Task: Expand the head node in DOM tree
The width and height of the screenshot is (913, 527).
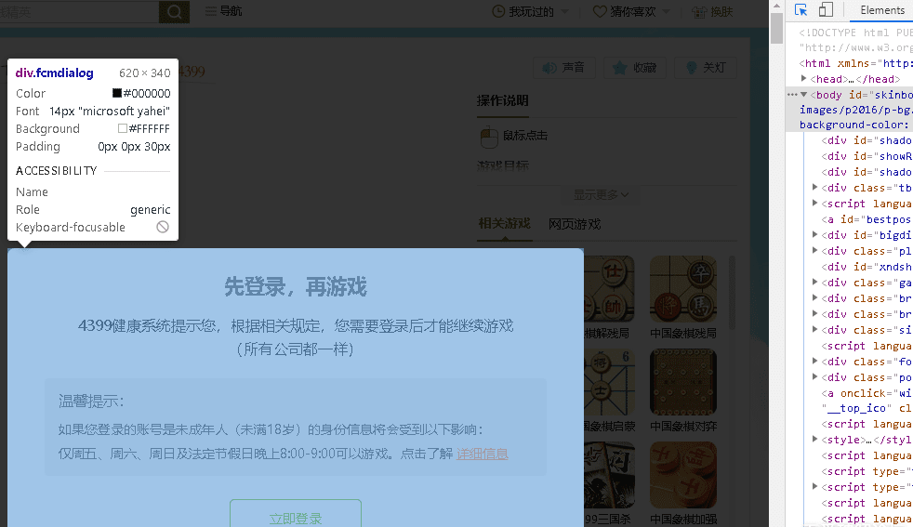Action: [804, 79]
